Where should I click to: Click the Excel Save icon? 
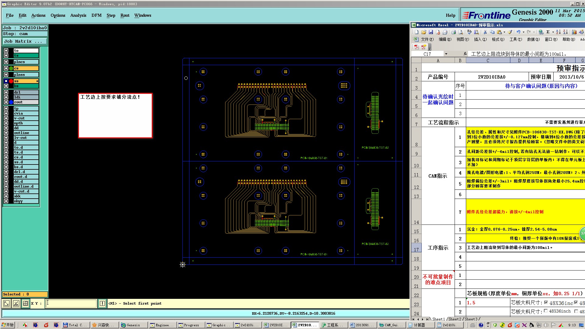coord(431,32)
